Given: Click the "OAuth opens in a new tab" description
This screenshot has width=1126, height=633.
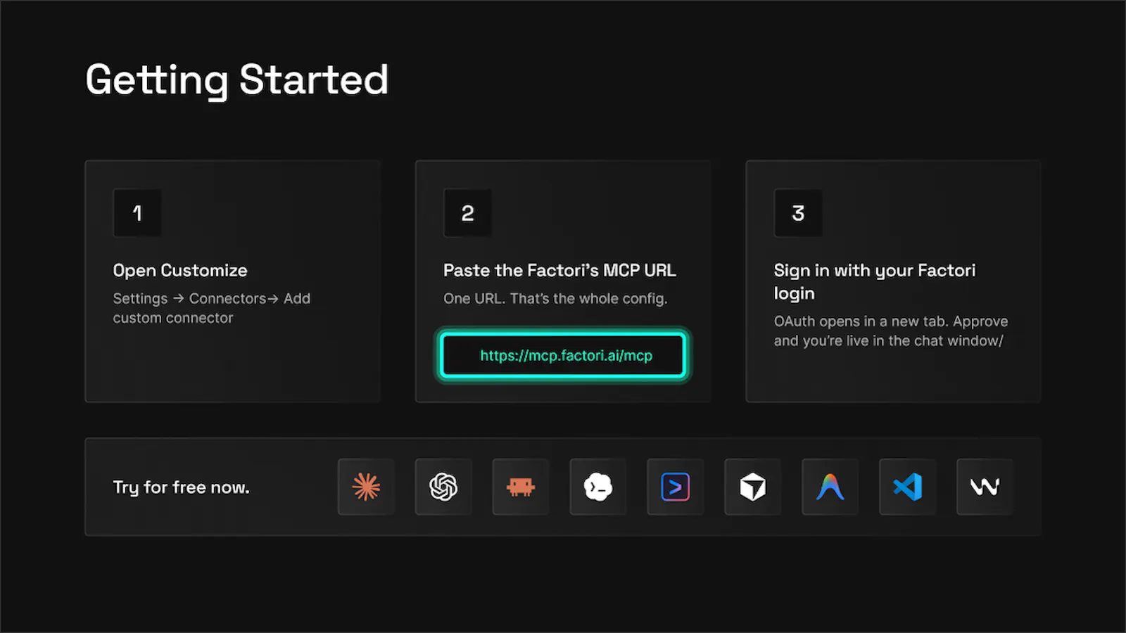Looking at the screenshot, I should click(x=891, y=331).
